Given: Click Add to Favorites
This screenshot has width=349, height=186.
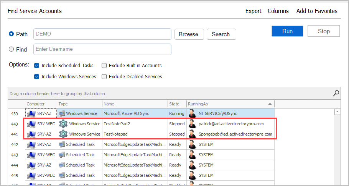Looking at the screenshot, I should (x=317, y=11).
